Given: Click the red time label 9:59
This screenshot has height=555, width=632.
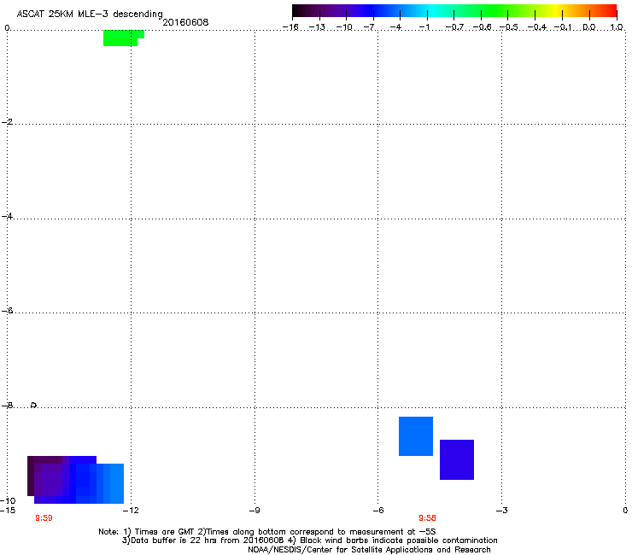Looking at the screenshot, I should 44,518.
